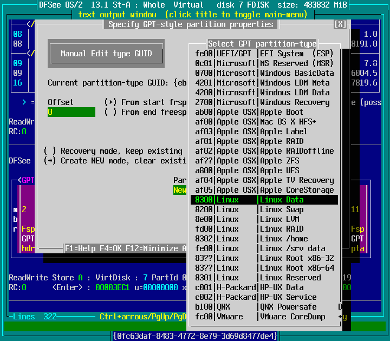Select 'From start frsp' radio option
The height and width of the screenshot is (341, 390).
[110, 102]
